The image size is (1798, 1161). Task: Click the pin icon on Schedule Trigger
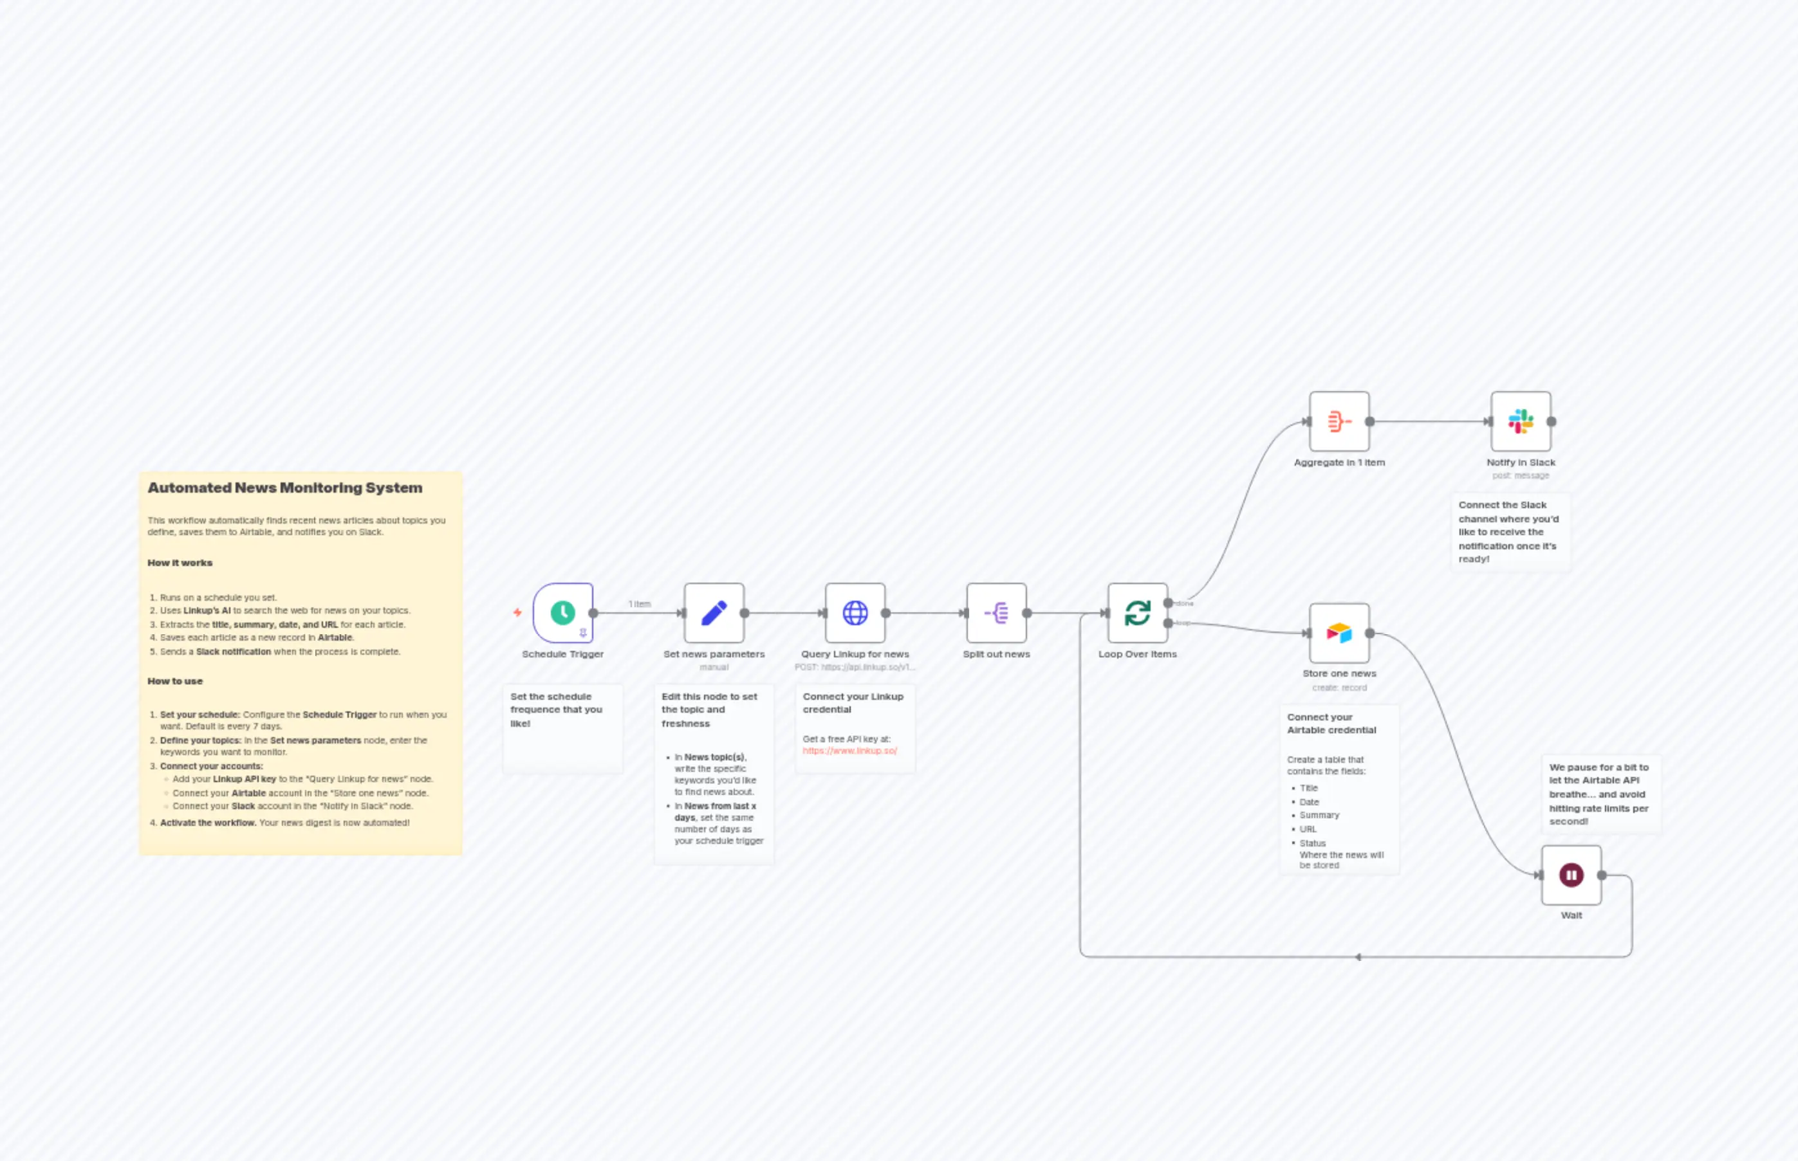tap(584, 634)
